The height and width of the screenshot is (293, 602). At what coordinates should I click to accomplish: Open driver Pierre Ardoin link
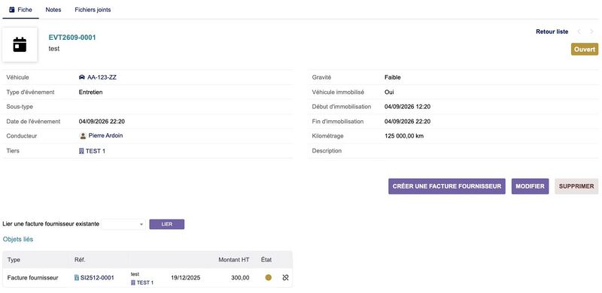(x=105, y=136)
